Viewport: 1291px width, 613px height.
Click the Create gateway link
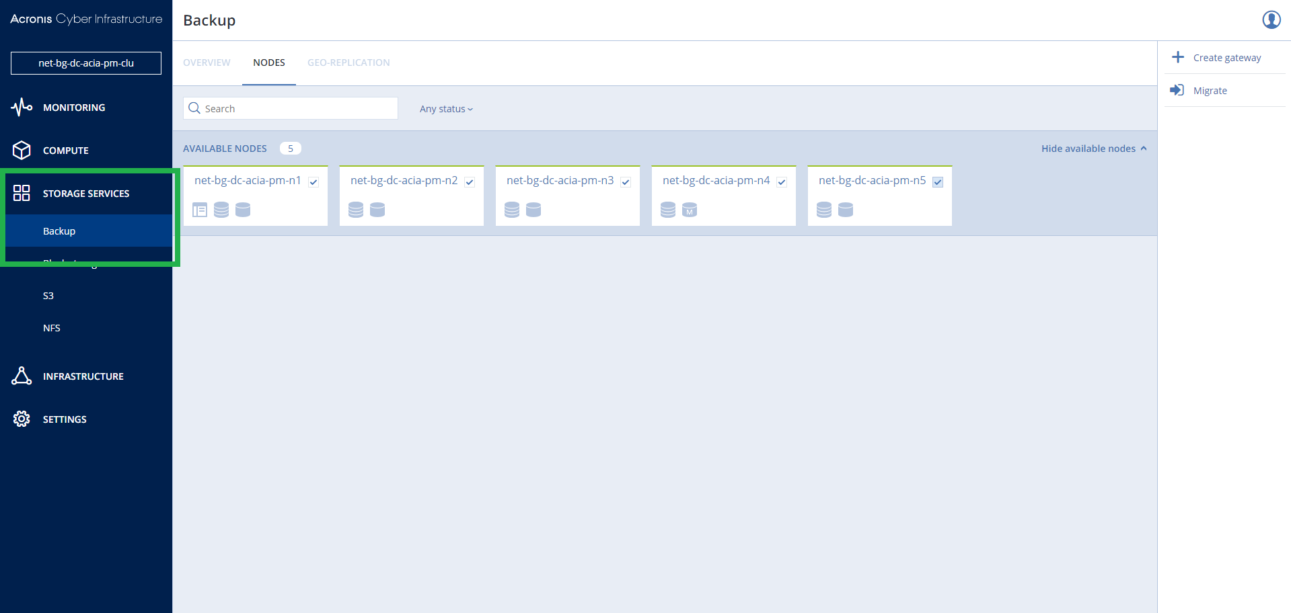[1227, 58]
